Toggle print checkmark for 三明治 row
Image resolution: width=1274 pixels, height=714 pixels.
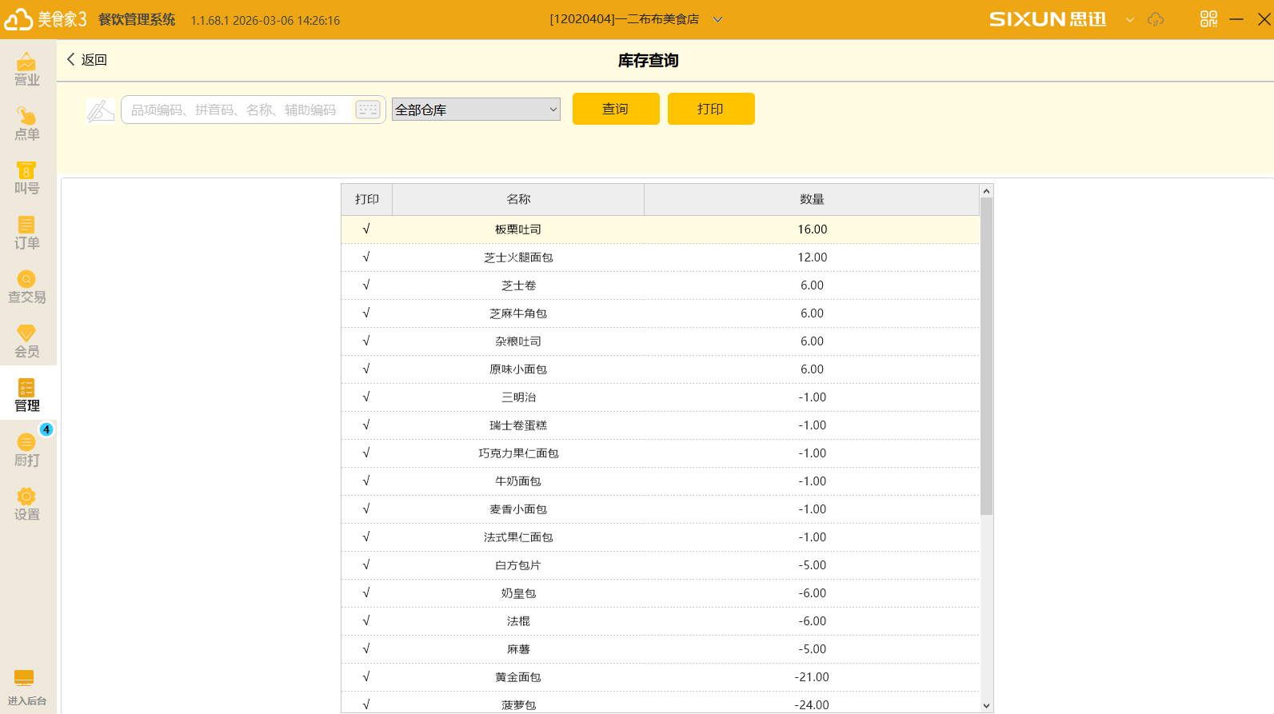(366, 397)
